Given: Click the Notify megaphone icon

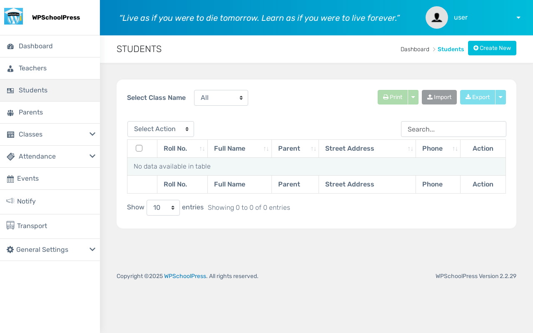Looking at the screenshot, I should point(10,201).
